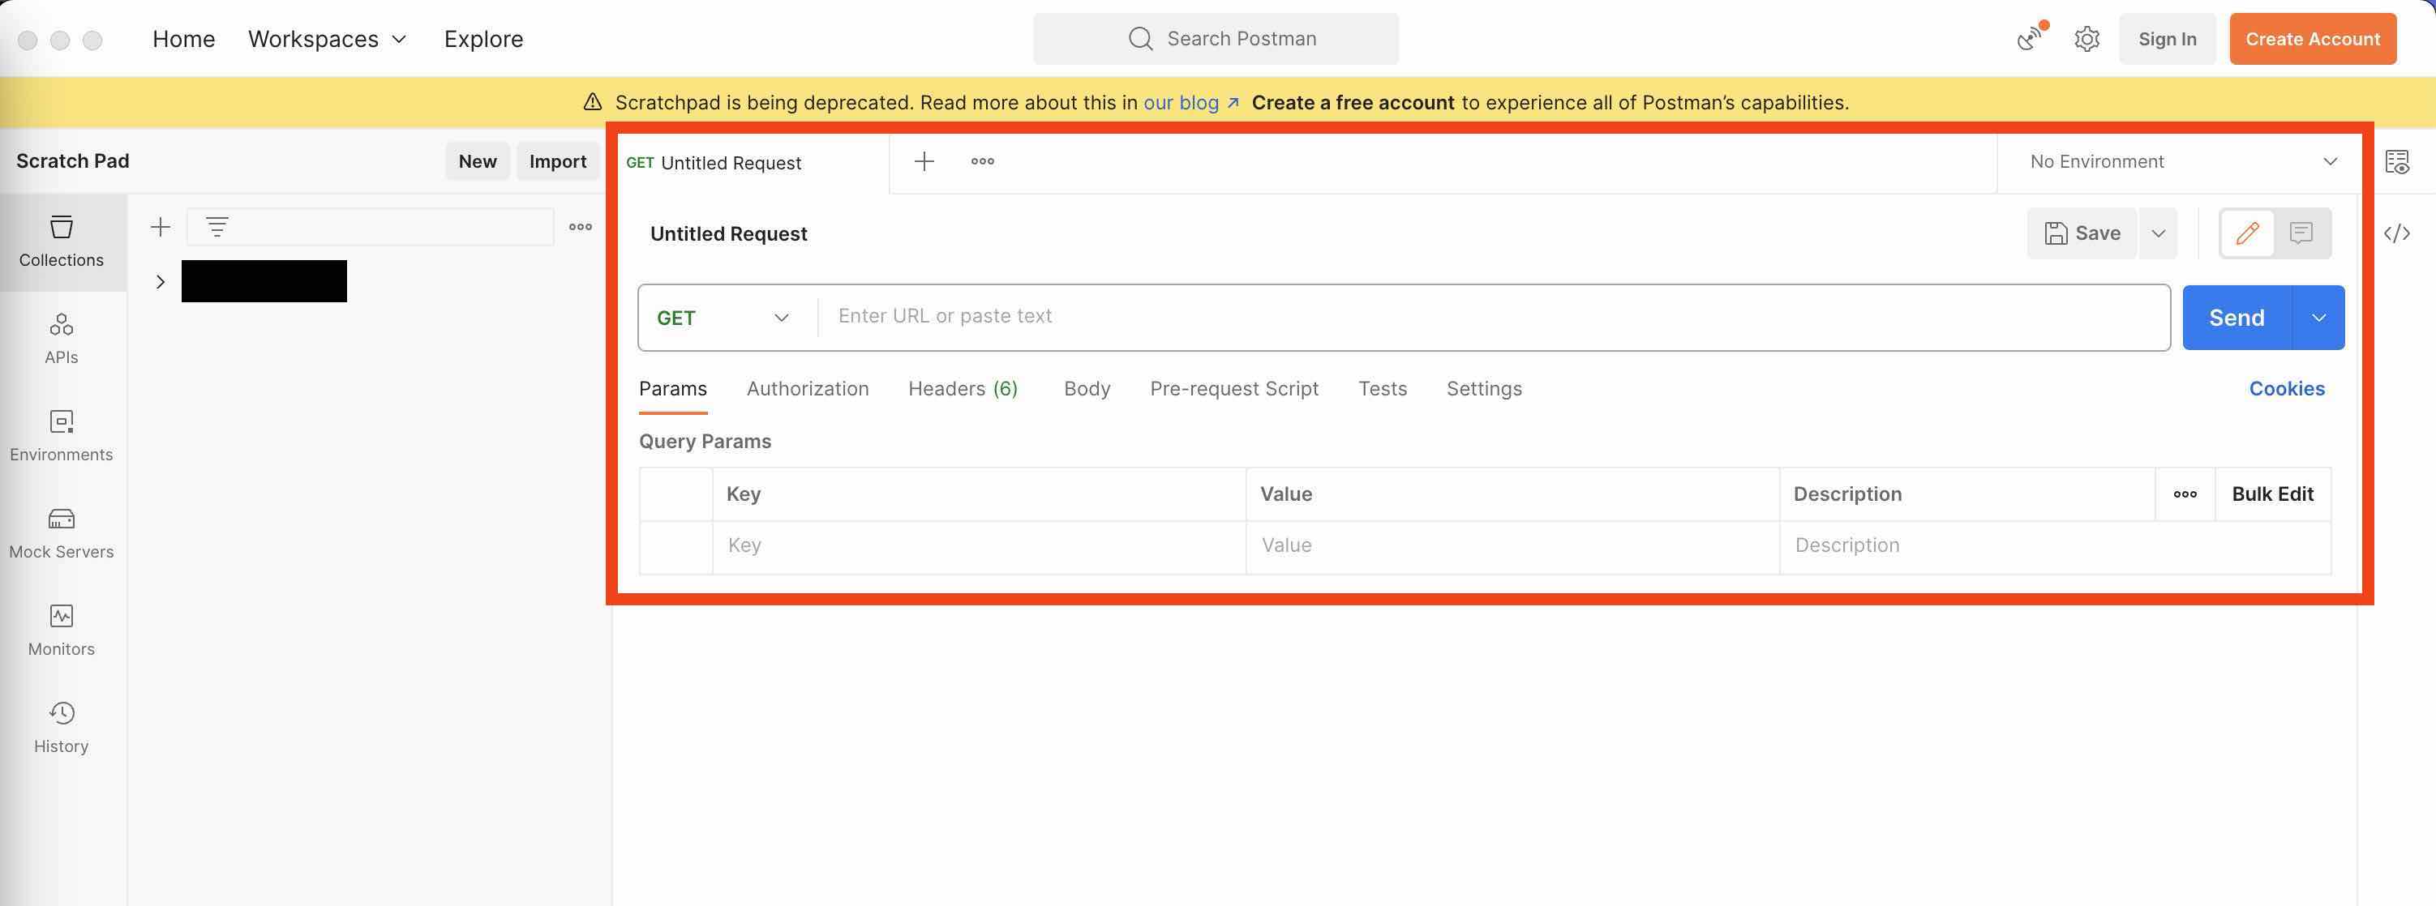The width and height of the screenshot is (2436, 906).
Task: Open the Workspaces dropdown menu
Action: 327,39
